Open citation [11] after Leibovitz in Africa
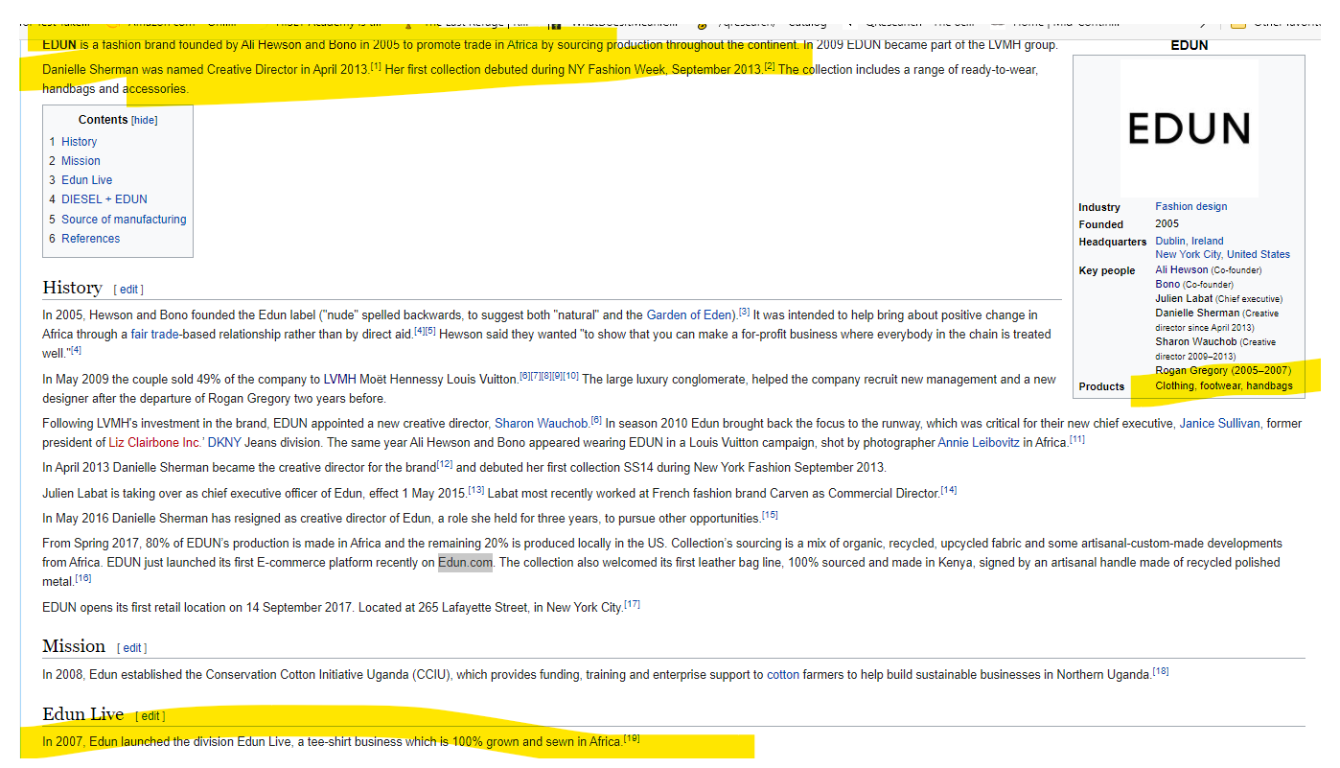The width and height of the screenshot is (1340, 768). click(x=1077, y=439)
